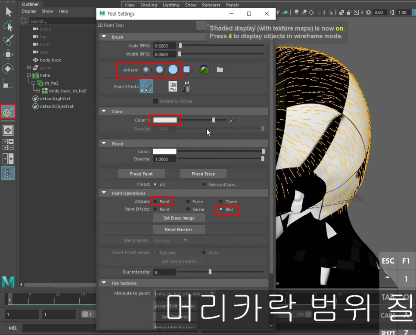Click the Flood Paint button
The width and height of the screenshot is (416, 335).
141,174
